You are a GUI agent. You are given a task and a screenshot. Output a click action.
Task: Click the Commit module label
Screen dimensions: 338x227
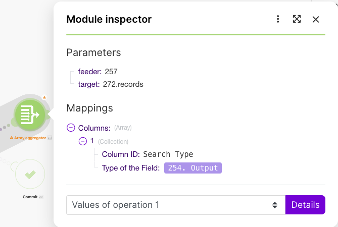point(30,197)
